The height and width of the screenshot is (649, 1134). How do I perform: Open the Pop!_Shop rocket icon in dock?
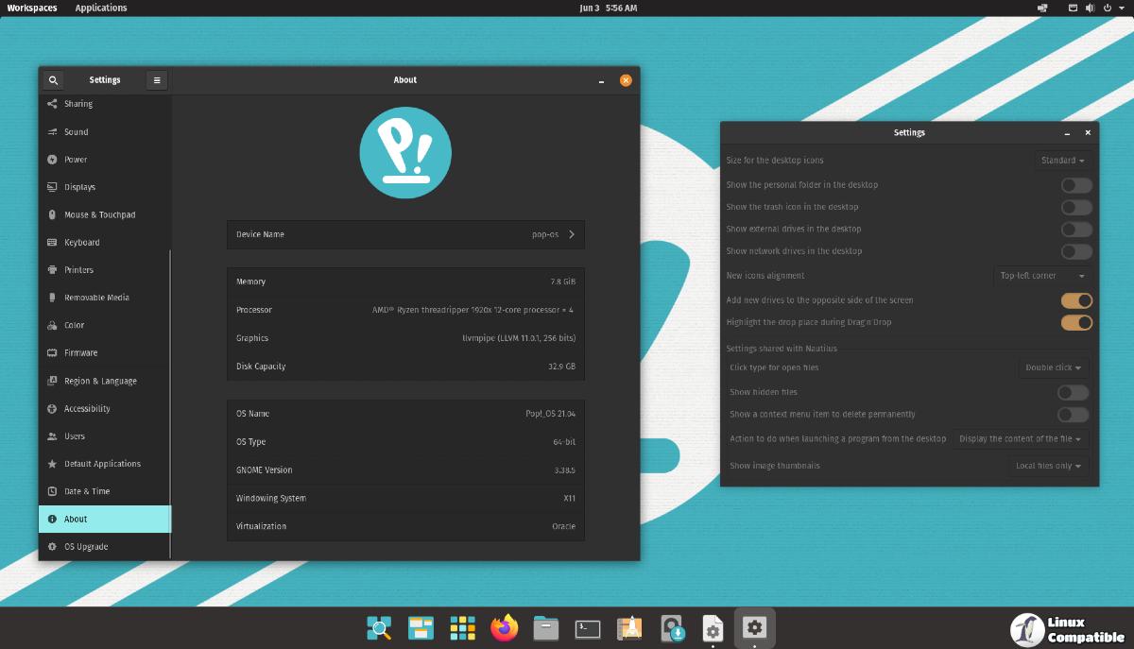tap(629, 628)
